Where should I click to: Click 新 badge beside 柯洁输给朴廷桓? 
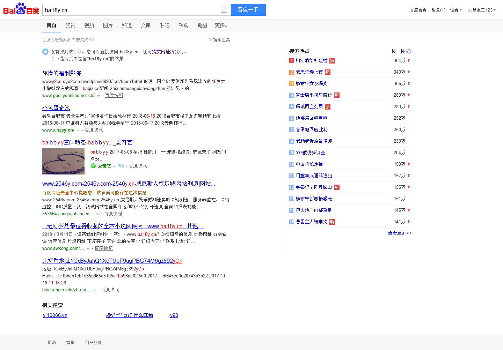point(332,61)
